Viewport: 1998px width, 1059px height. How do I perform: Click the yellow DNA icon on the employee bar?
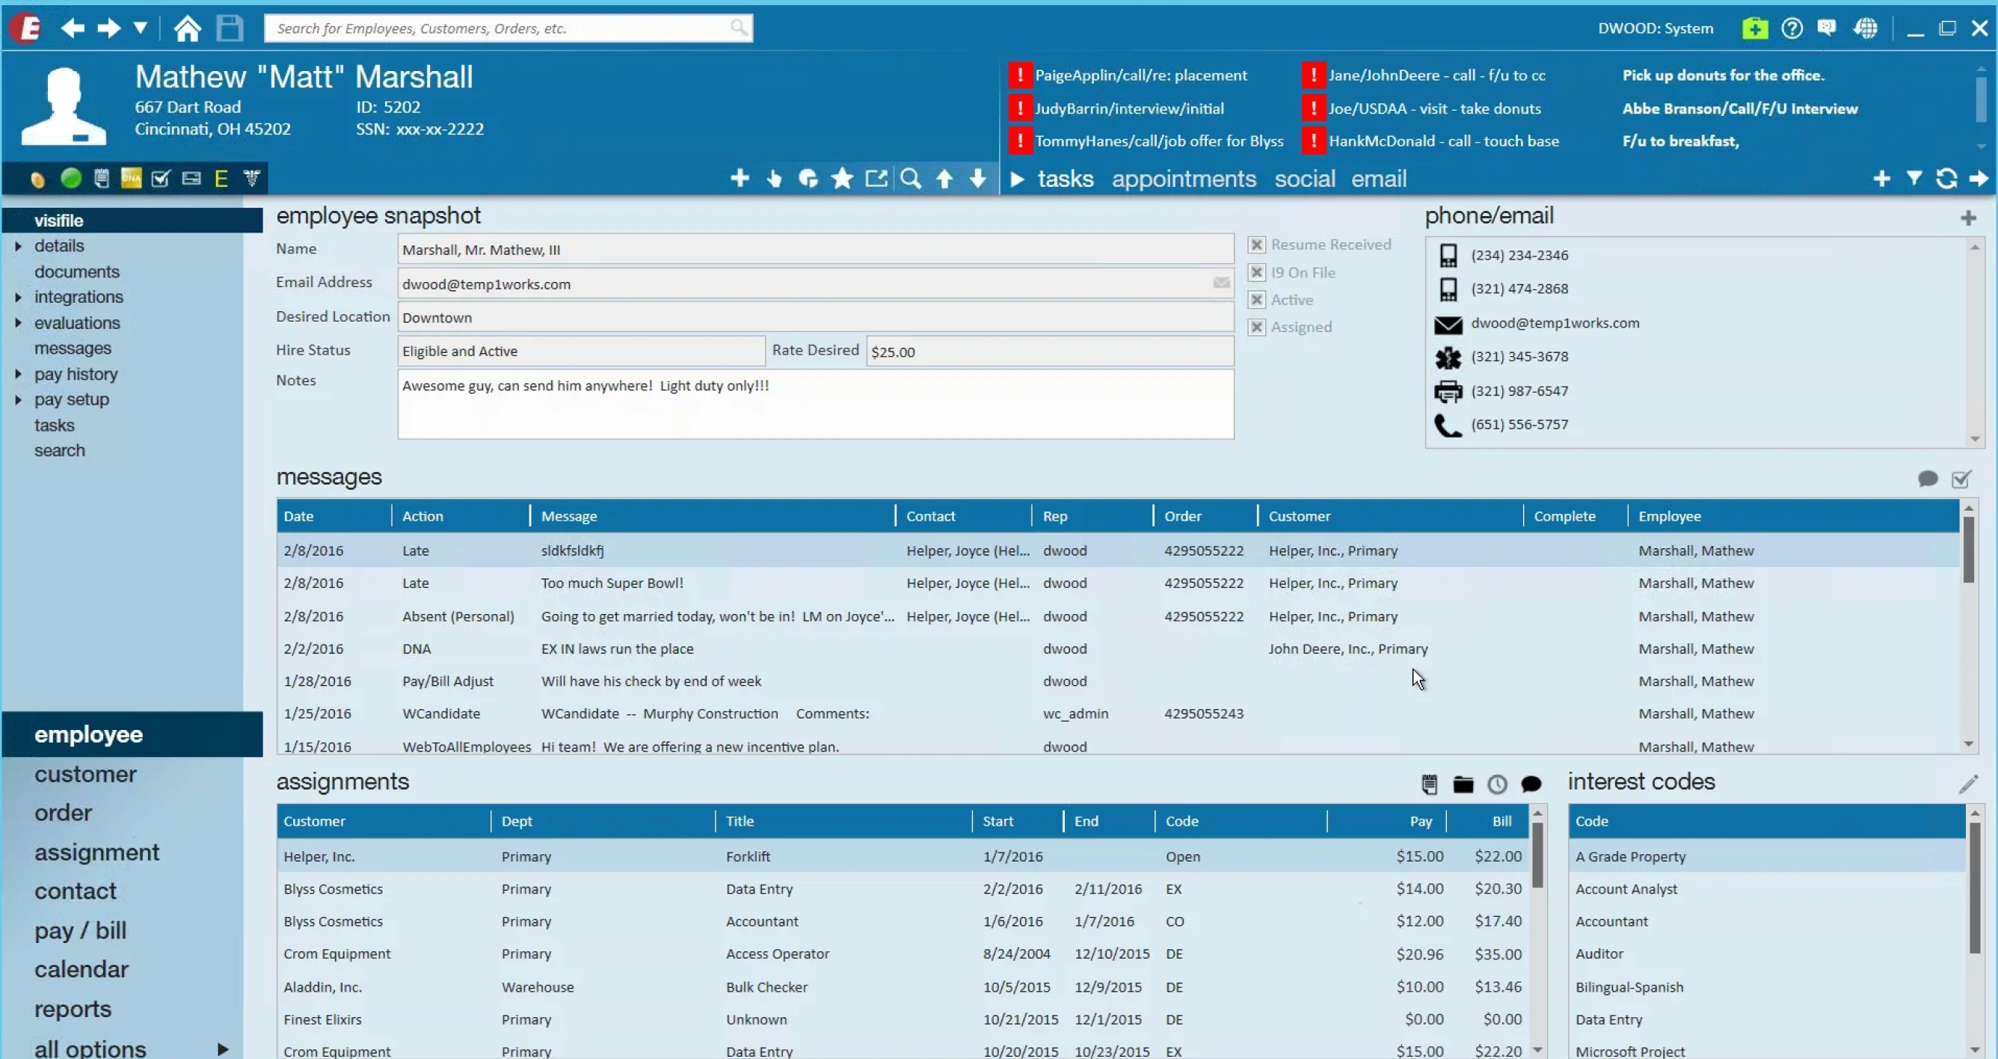click(x=130, y=179)
